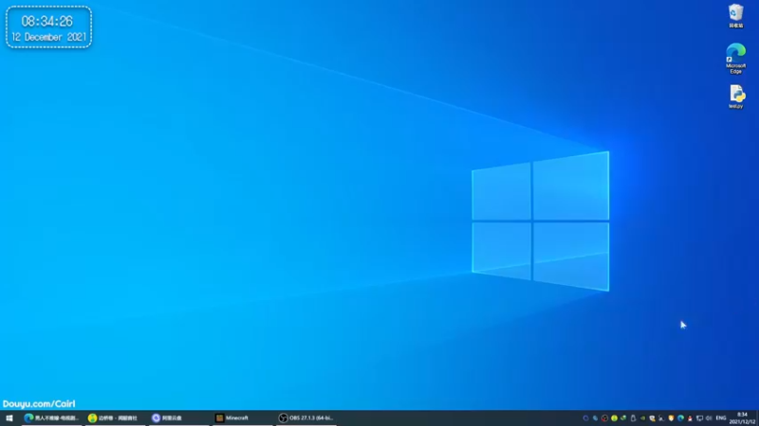Open the volume speaker tray icon

coord(709,418)
